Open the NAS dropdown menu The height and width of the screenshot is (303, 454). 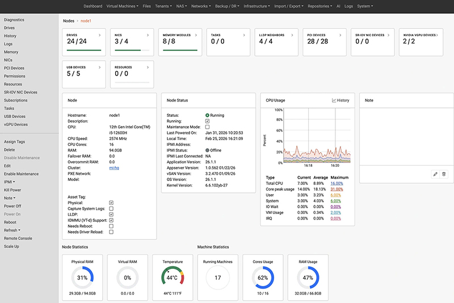182,6
